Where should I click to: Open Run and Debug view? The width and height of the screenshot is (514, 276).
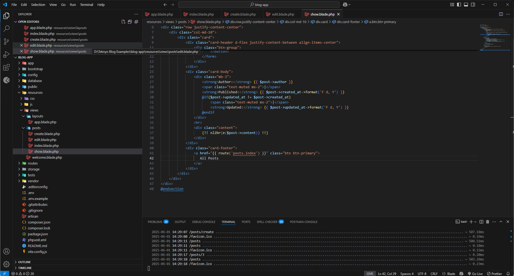(x=6, y=54)
